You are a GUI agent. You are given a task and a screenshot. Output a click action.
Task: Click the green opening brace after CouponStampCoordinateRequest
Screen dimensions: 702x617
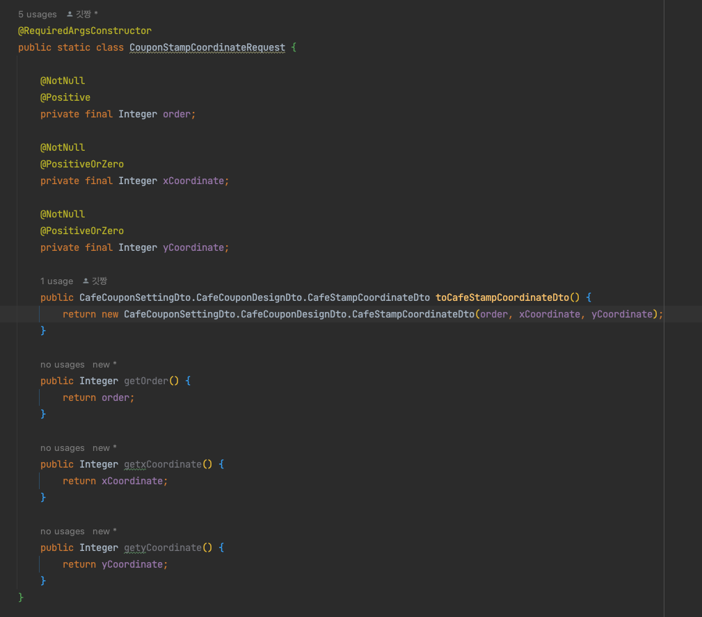[294, 47]
